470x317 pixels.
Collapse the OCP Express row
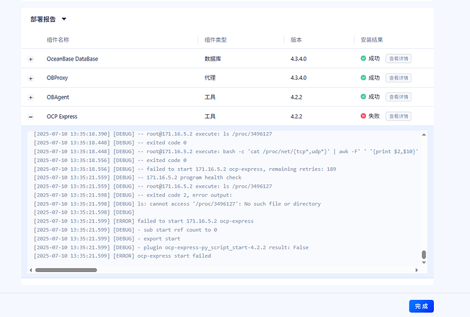(x=31, y=117)
